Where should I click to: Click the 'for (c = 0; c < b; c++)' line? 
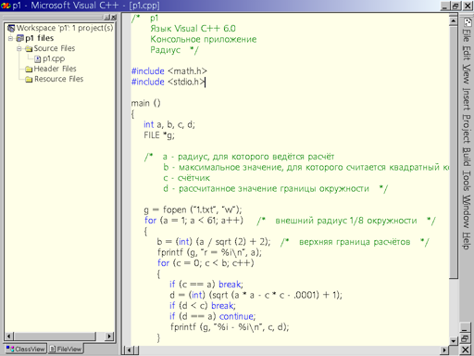point(206,263)
